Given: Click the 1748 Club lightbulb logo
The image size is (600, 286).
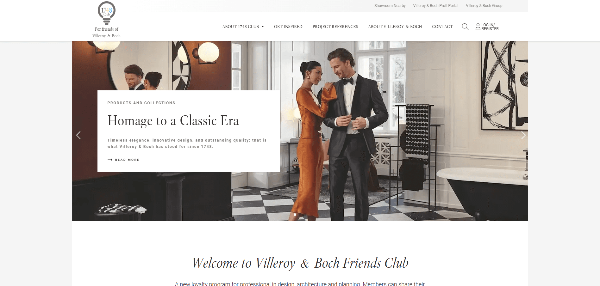Looking at the screenshot, I should point(107,13).
